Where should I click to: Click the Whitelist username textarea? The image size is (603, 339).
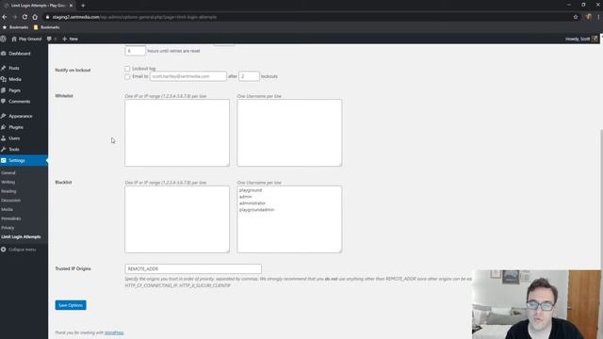(x=289, y=133)
